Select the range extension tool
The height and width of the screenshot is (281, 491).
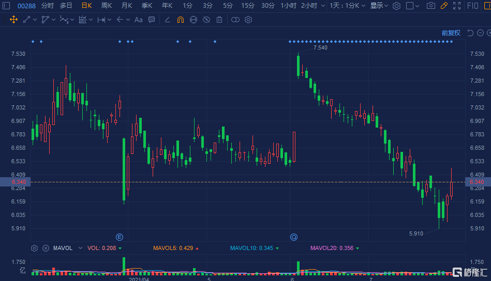point(101,20)
